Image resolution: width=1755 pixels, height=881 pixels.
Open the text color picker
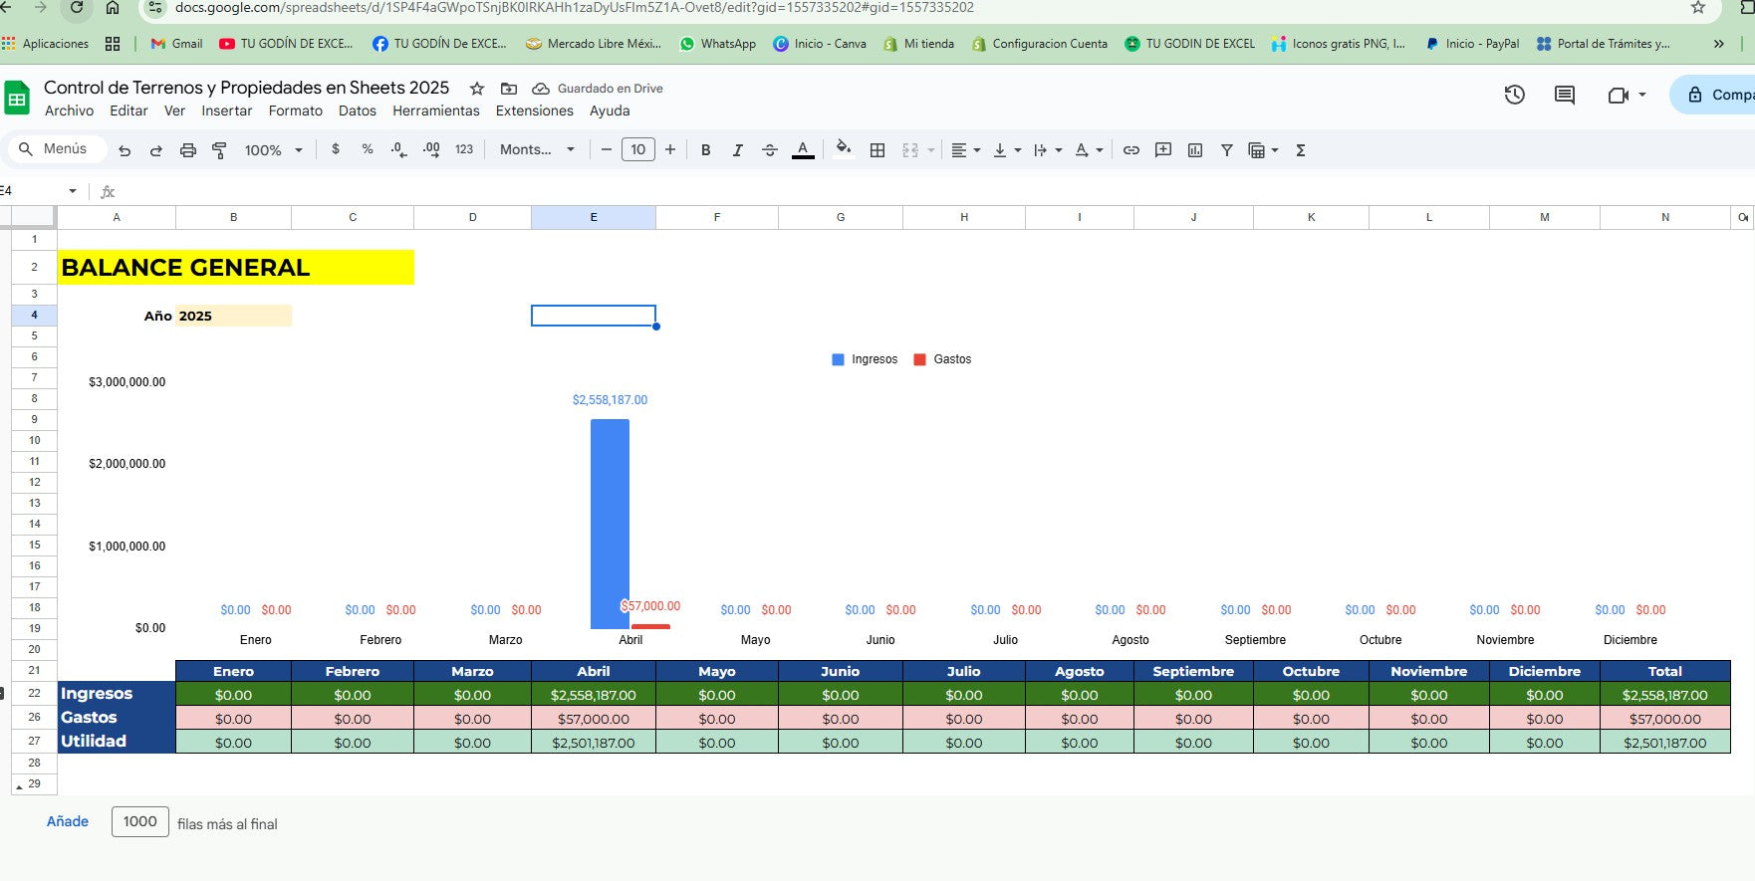tap(803, 150)
